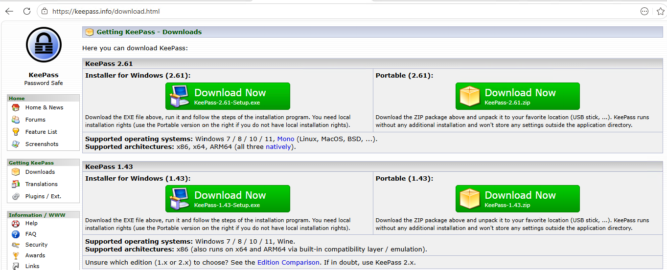Image resolution: width=667 pixels, height=270 pixels.
Task: Go back using browser back arrow
Action: coord(9,11)
